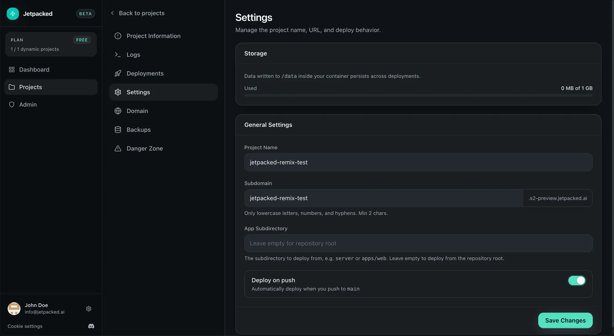Select the Settings tab in project menu
This screenshot has width=614, height=336.
[x=163, y=92]
